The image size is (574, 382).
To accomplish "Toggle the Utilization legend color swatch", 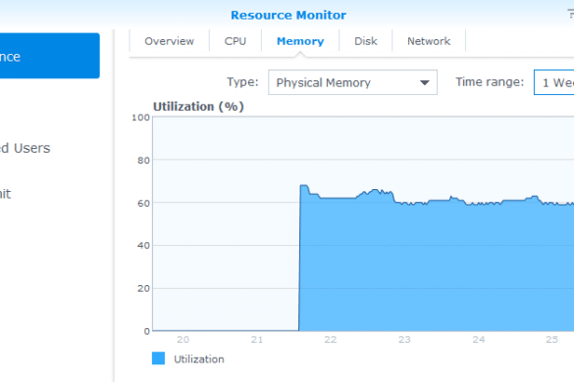I will (x=158, y=358).
